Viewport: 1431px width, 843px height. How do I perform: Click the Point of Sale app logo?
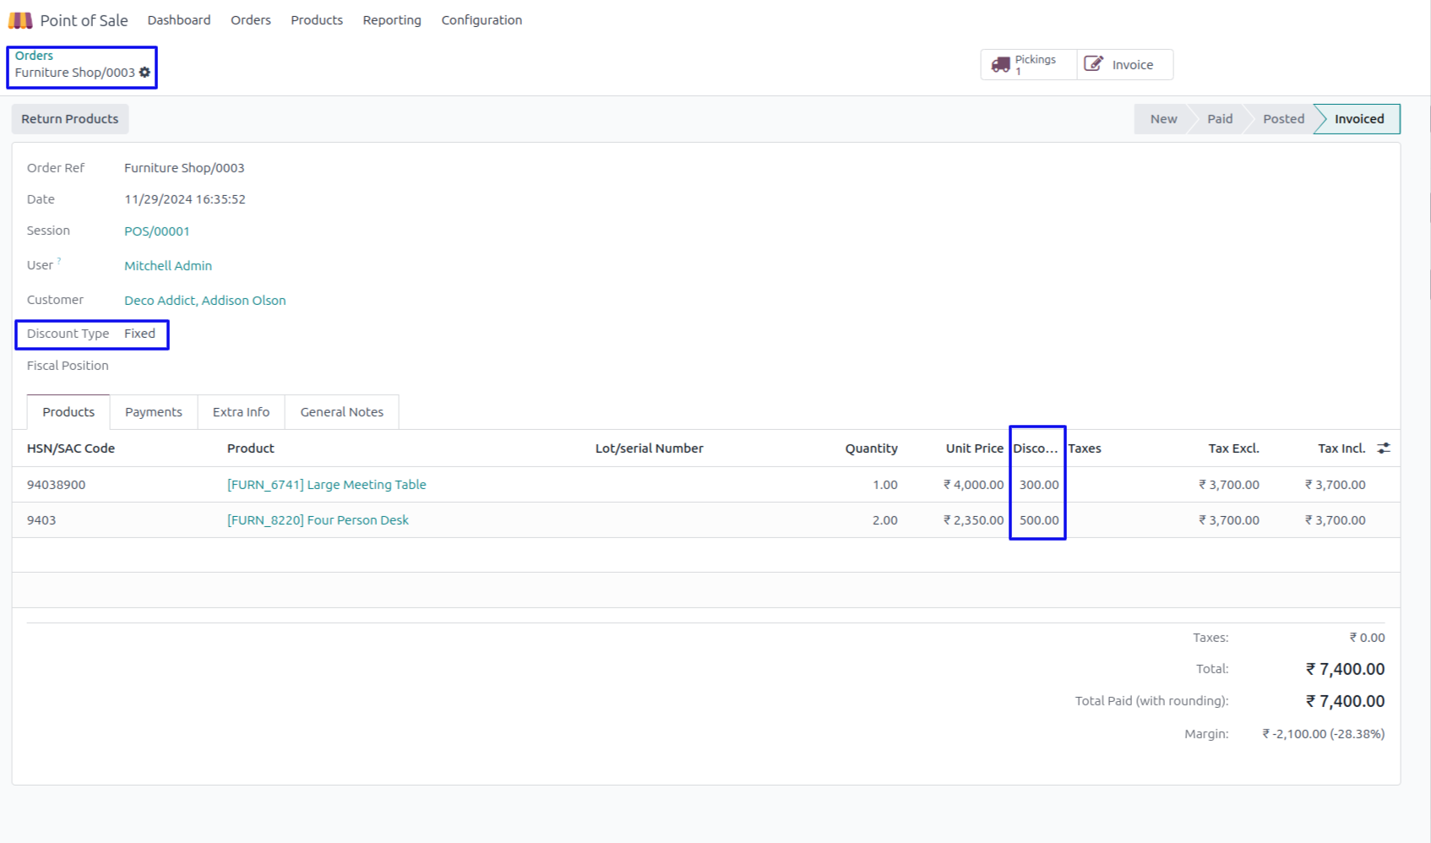(x=20, y=20)
